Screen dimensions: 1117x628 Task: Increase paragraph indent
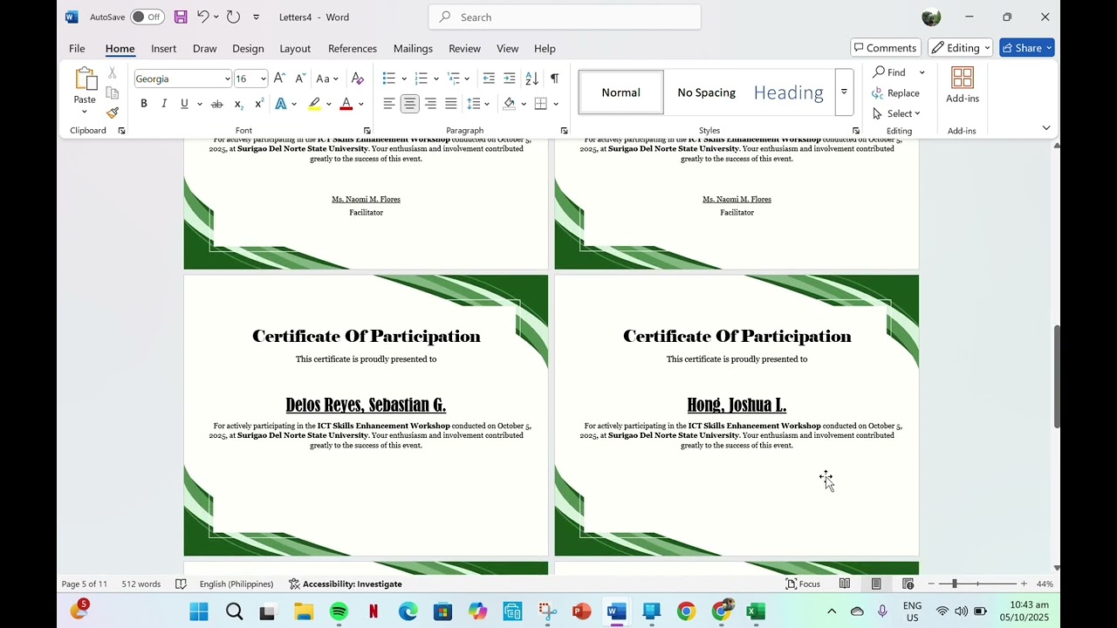[510, 78]
